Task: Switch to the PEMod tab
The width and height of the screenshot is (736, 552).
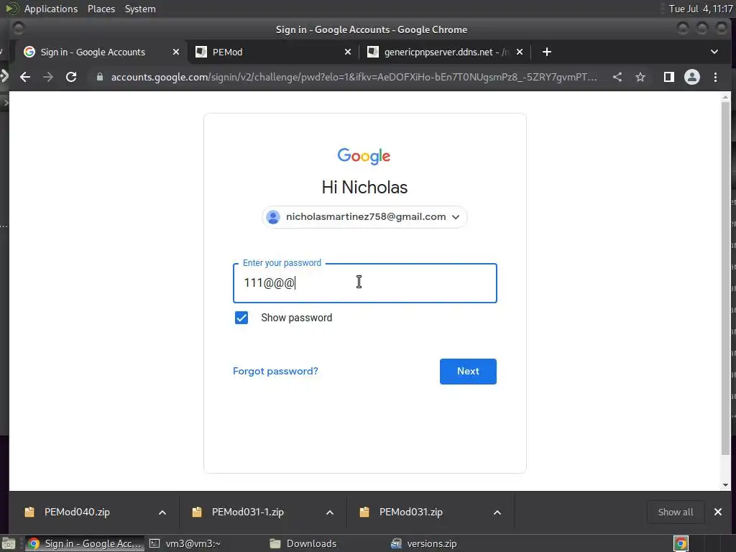Action: click(274, 52)
